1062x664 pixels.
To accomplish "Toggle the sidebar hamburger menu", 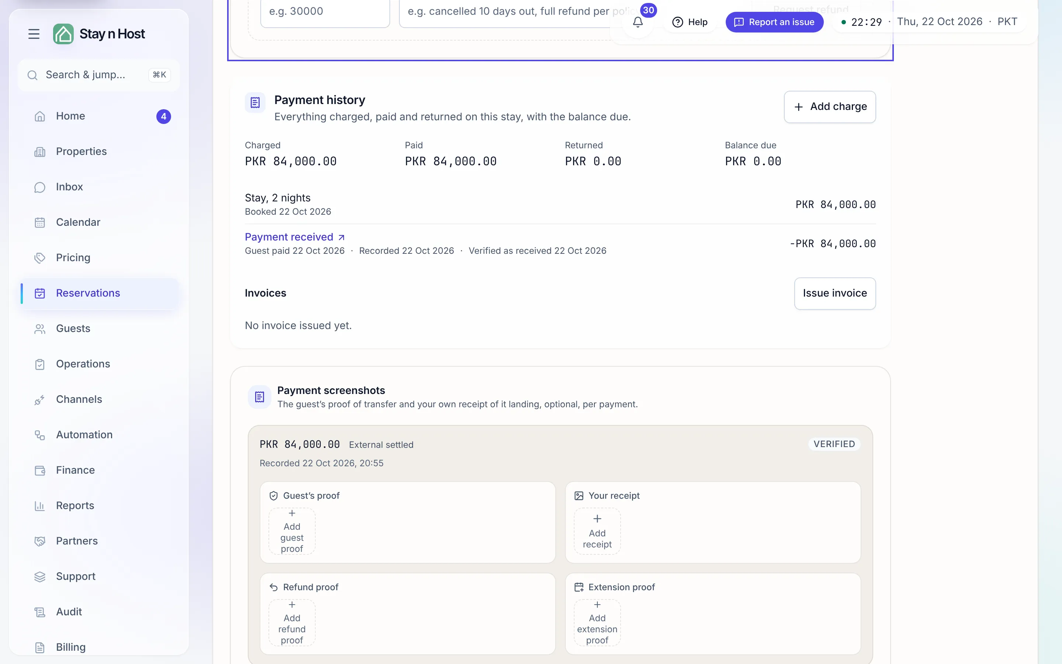I will click(34, 34).
